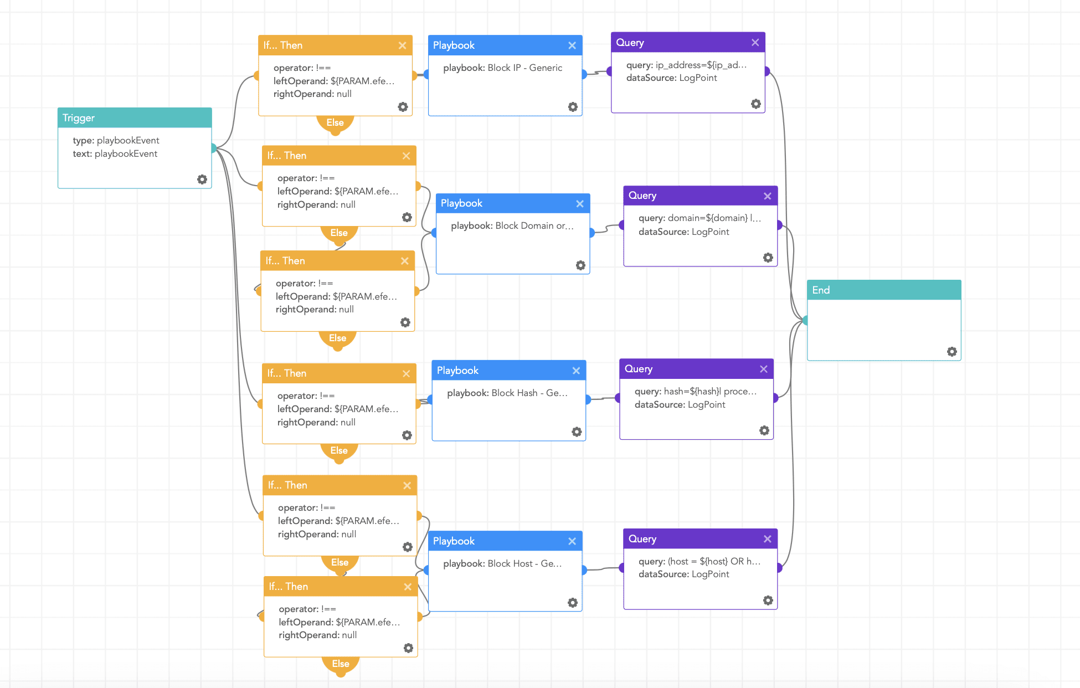The image size is (1080, 688).
Task: Open gear on domain Query node
Action: [768, 257]
